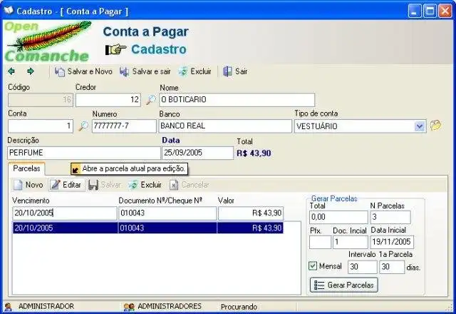Click the Vencimento input field
Screen dimensions: 456x314
(65, 213)
